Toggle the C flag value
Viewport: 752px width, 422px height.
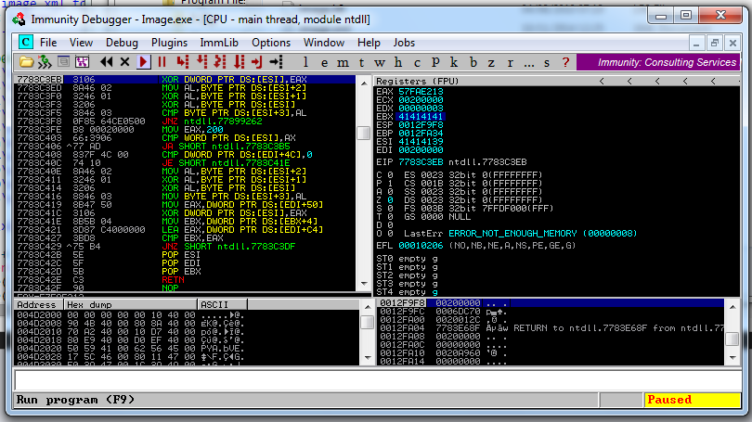point(390,175)
